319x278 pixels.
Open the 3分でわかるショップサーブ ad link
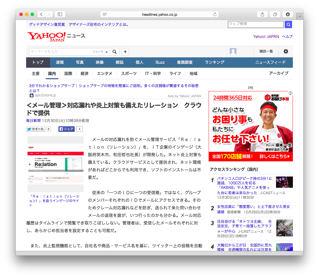[x=114, y=88]
